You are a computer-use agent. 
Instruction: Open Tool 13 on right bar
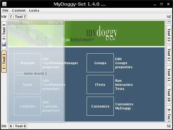pyautogui.click(x=169, y=35)
